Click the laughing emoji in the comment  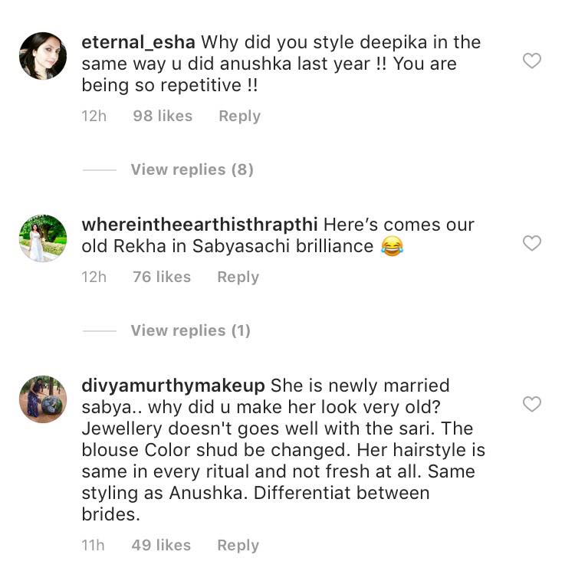[392, 247]
